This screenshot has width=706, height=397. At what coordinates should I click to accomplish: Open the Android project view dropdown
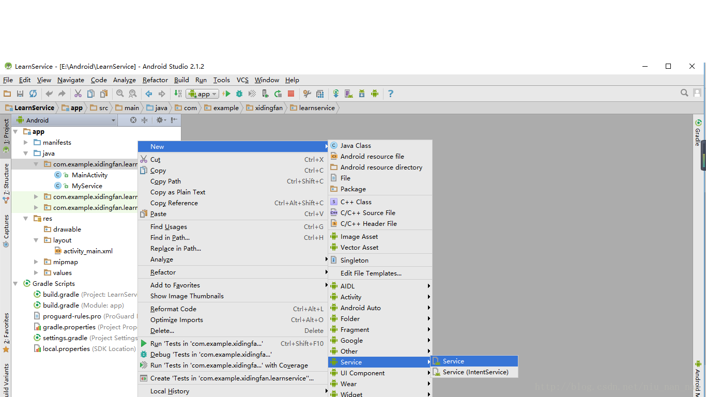click(66, 120)
